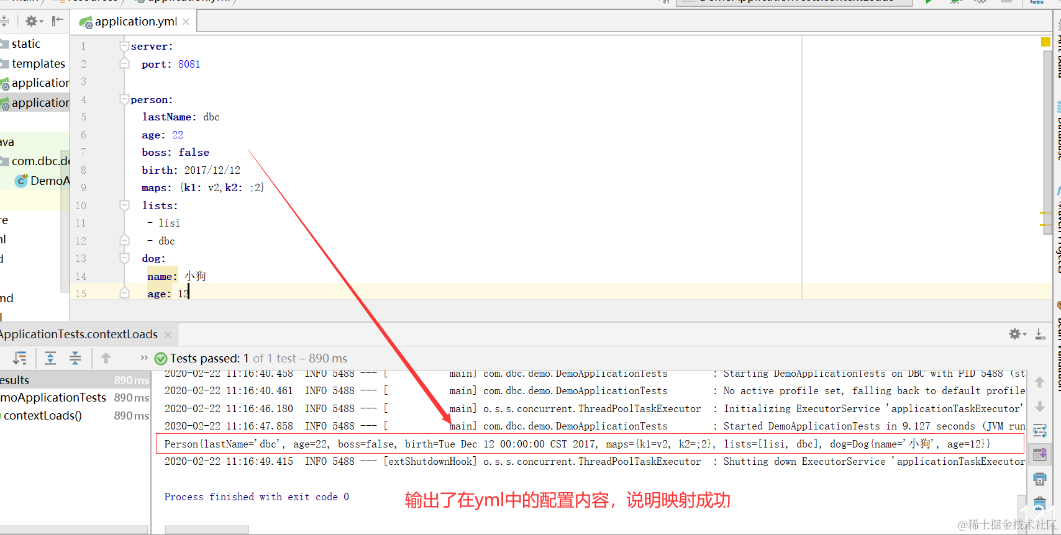Select DemoApplicationTests result row
The image size is (1061, 535).
(75, 398)
